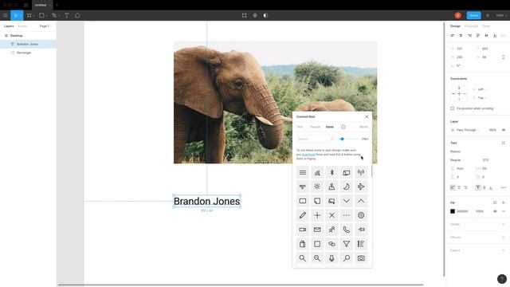Insert the pencil edit icon from Content Reel

[303, 215]
